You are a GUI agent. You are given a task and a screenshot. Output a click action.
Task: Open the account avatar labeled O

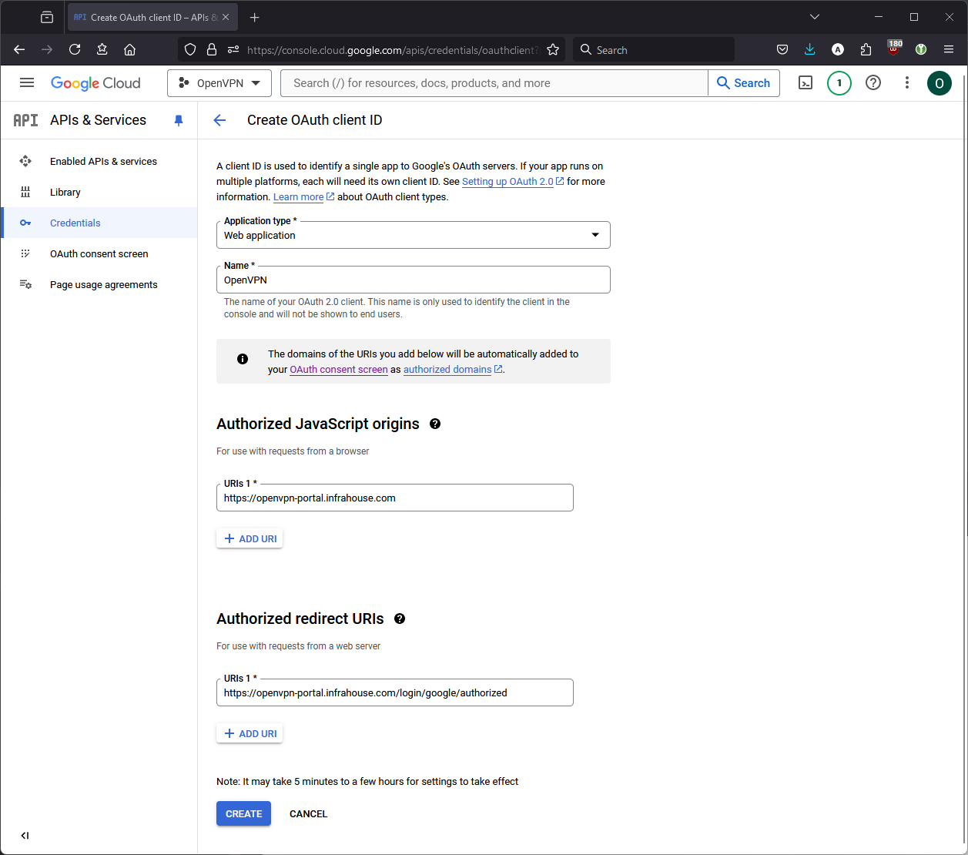940,83
